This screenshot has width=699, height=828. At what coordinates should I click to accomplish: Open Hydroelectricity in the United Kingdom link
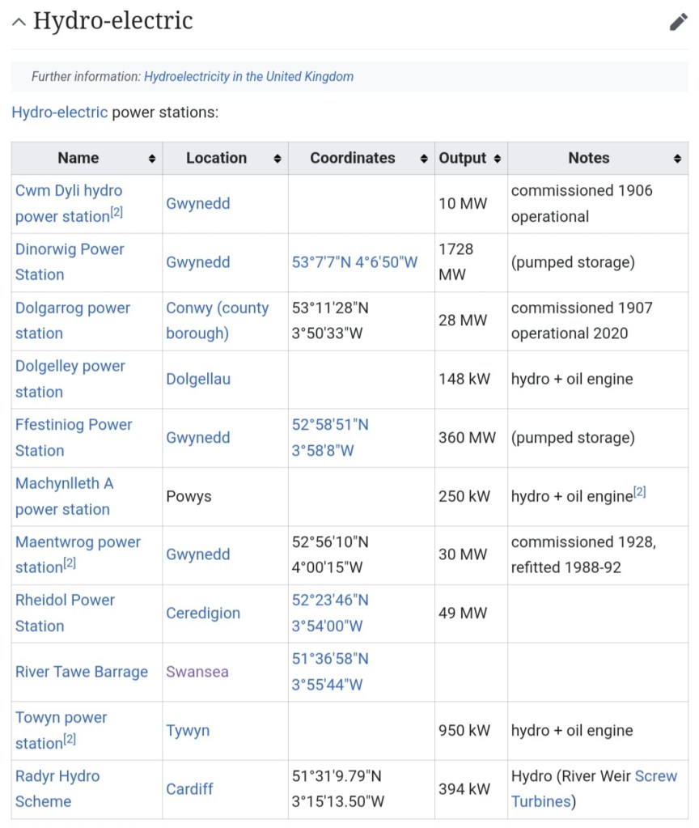tap(248, 77)
